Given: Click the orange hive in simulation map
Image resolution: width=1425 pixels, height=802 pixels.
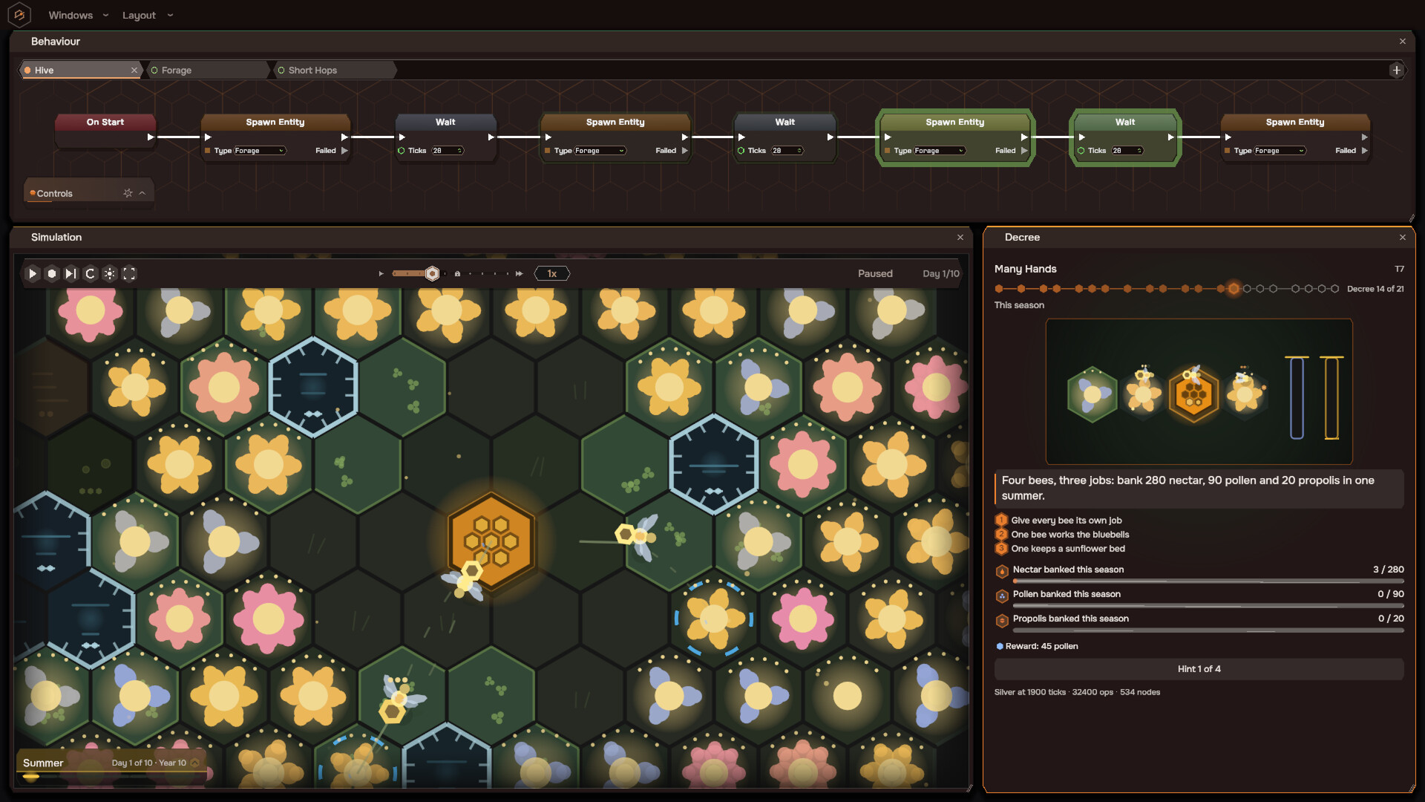Looking at the screenshot, I should 491,541.
